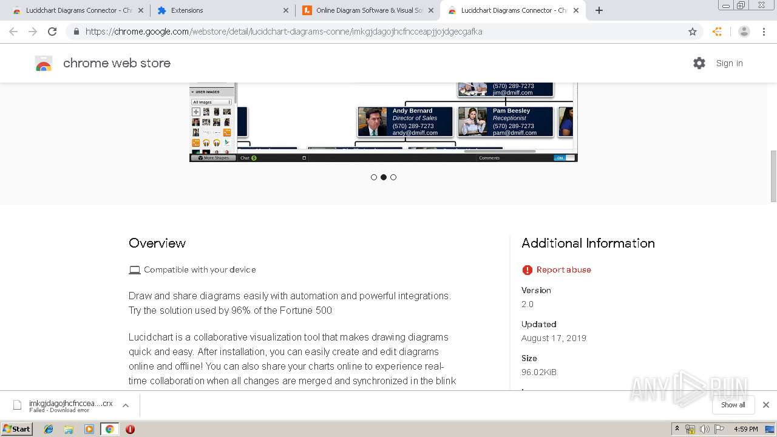This screenshot has width=777, height=437.
Task: Select second screenshot carousel dot
Action: tap(384, 177)
